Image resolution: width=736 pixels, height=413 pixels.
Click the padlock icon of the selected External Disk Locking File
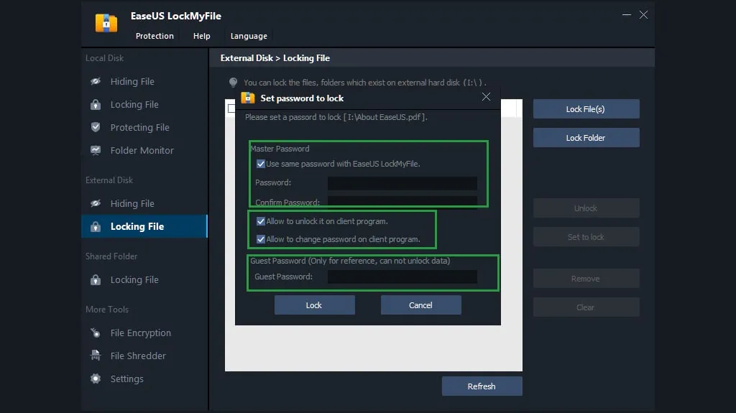coord(96,226)
